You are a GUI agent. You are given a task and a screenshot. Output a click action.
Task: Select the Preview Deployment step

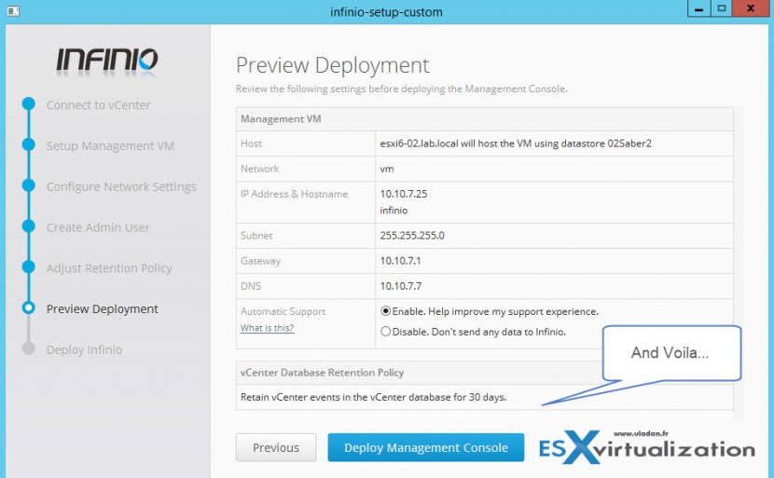click(103, 308)
